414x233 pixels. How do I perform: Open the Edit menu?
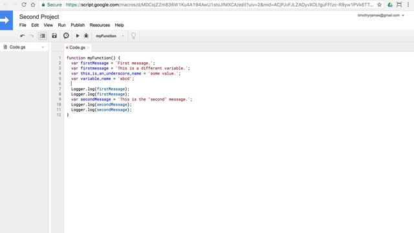(x=35, y=25)
